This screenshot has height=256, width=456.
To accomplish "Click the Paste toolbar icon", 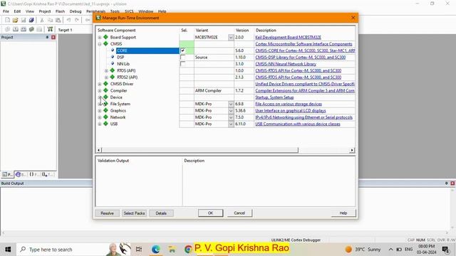I will (x=58, y=20).
